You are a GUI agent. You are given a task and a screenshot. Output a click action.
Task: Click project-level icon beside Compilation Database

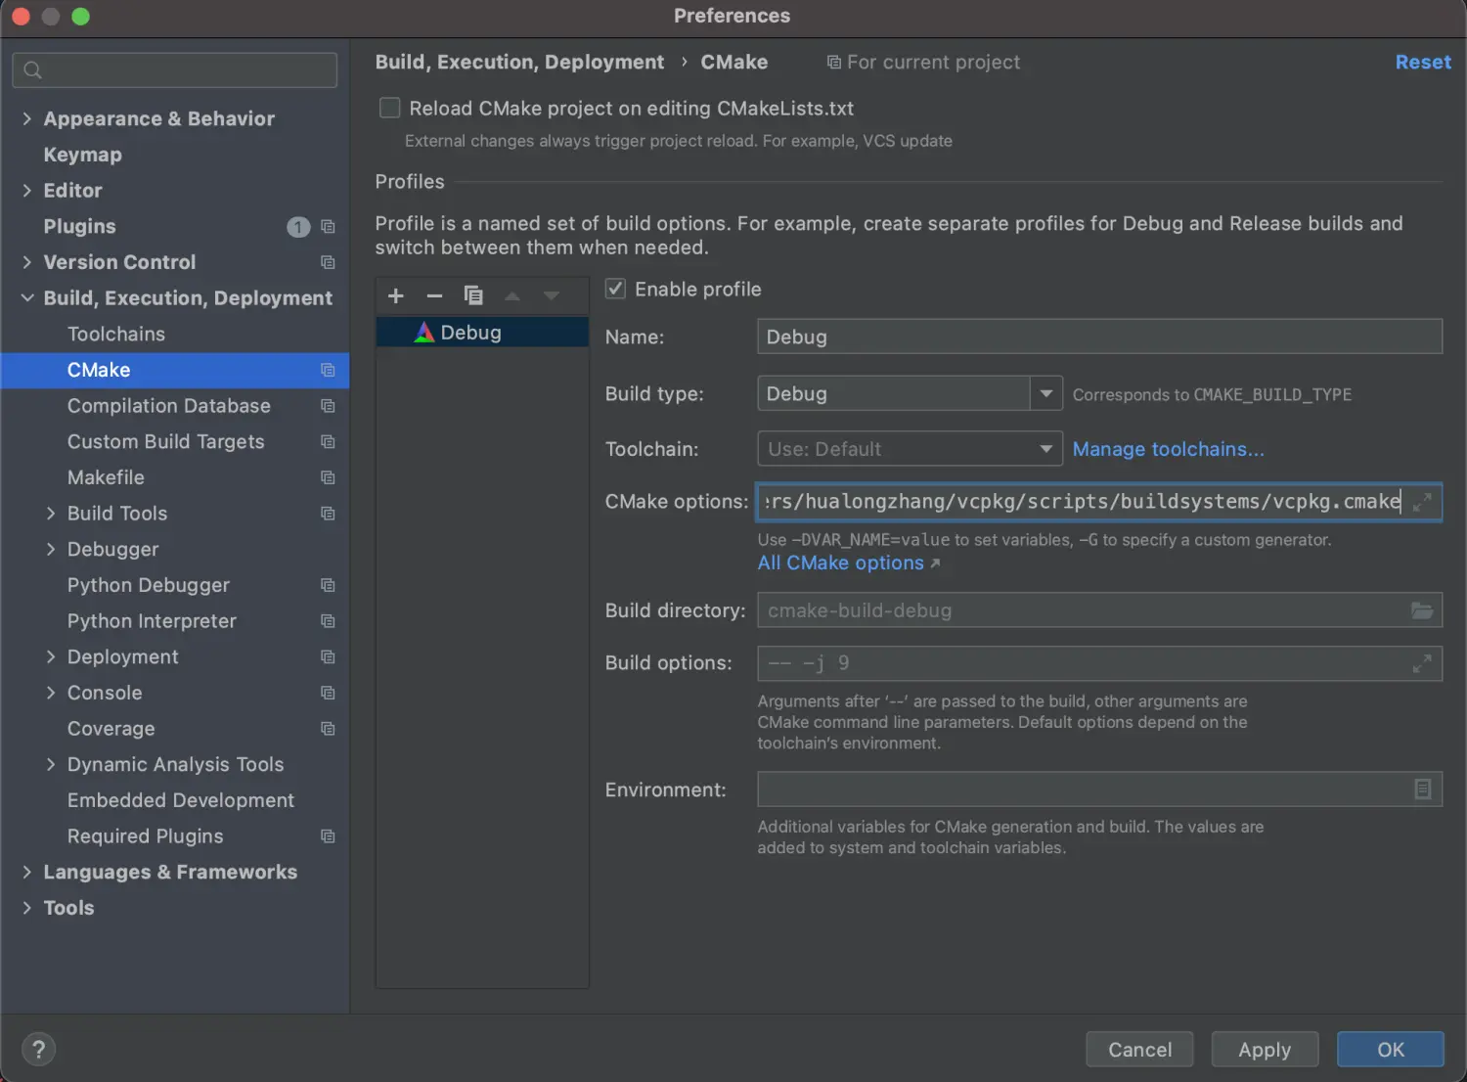[328, 406]
